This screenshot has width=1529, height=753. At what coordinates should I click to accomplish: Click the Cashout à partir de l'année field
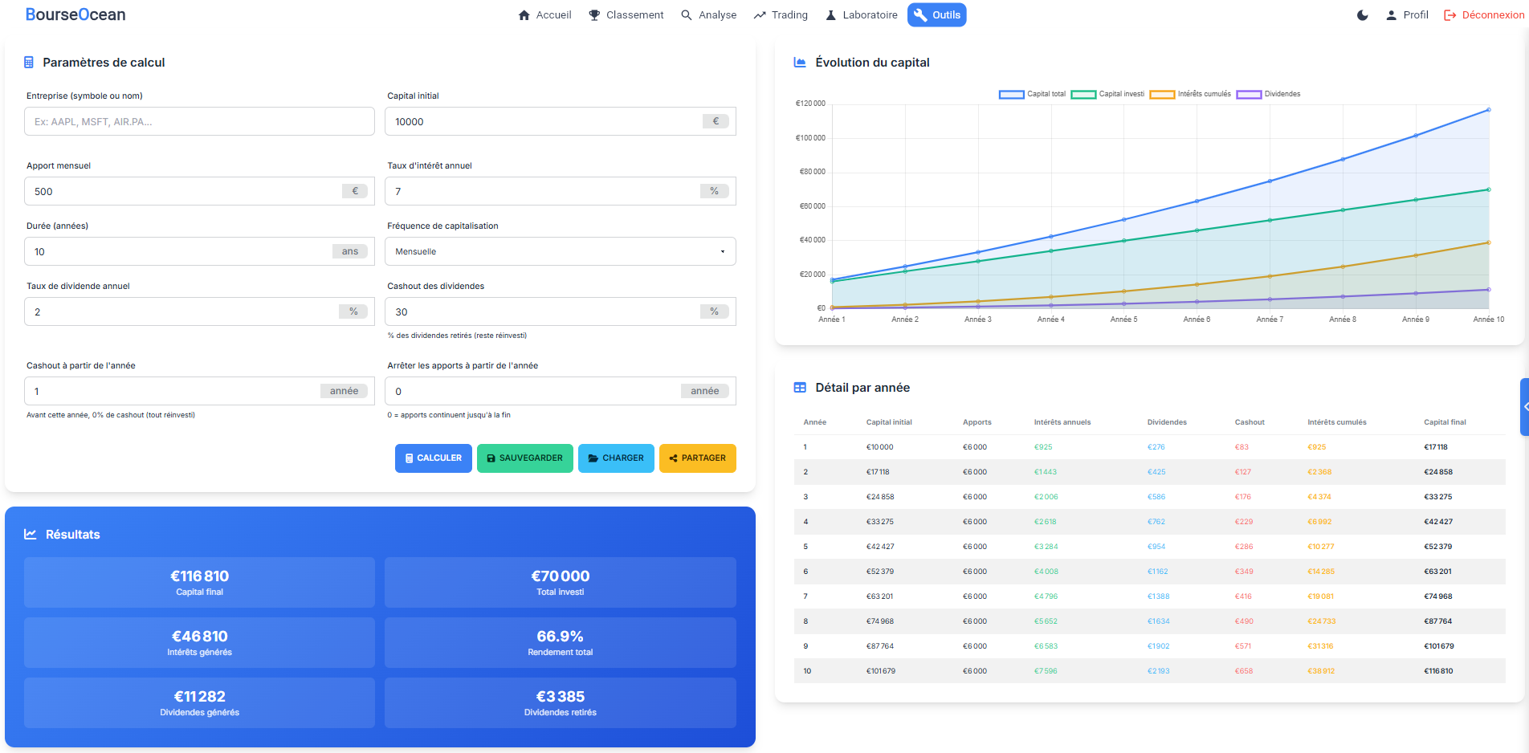(x=199, y=391)
